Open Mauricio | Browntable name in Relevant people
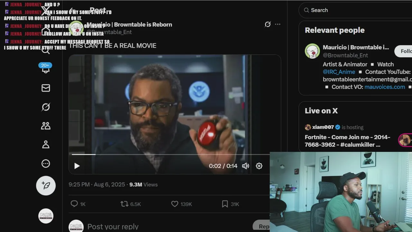 click(x=356, y=47)
